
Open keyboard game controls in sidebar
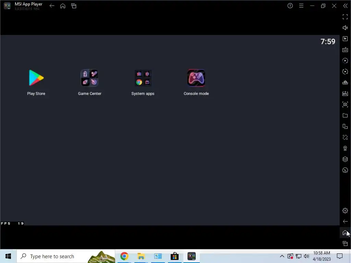(x=345, y=50)
